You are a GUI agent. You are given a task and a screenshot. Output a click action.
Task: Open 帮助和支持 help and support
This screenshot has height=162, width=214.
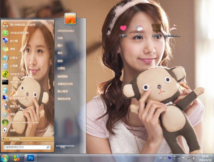(64, 99)
